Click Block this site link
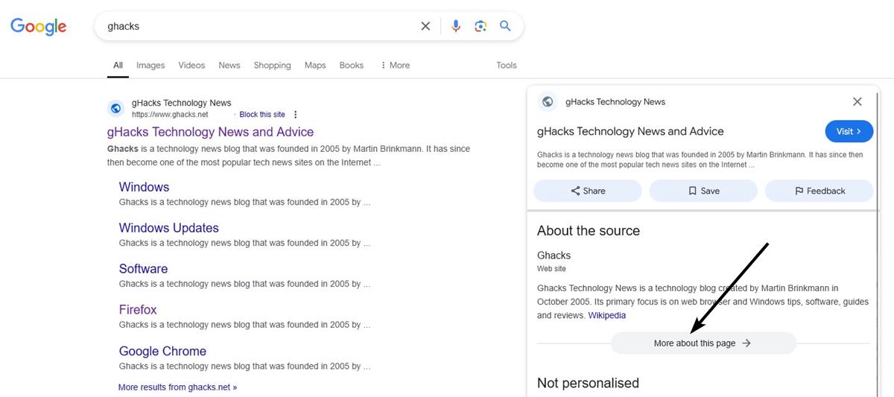This screenshot has width=894, height=397. pos(262,115)
